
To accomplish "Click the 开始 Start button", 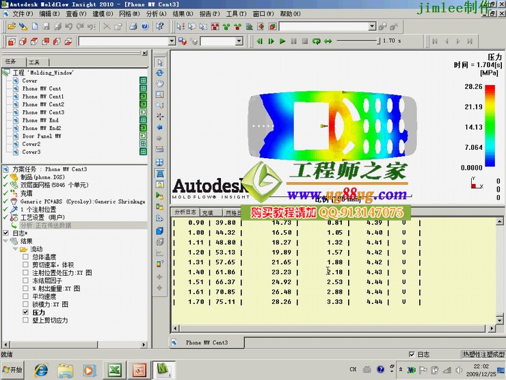I will [x=12, y=370].
